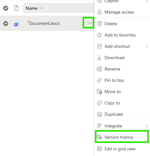This screenshot has width=150, height=156.
Task: Click the Rename icon
Action: coord(99,69)
